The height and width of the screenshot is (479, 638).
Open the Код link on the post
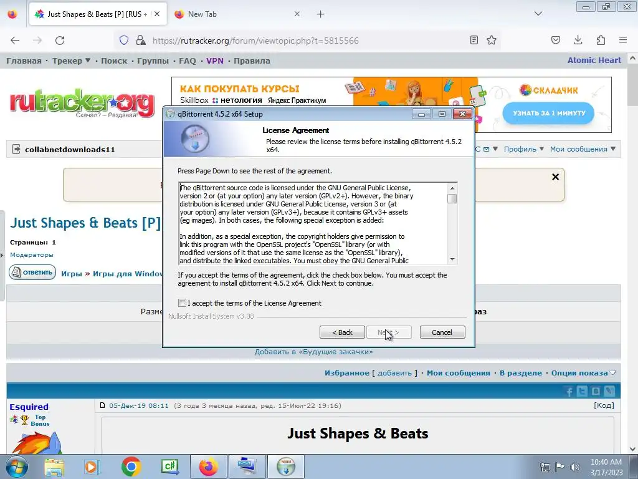604,405
